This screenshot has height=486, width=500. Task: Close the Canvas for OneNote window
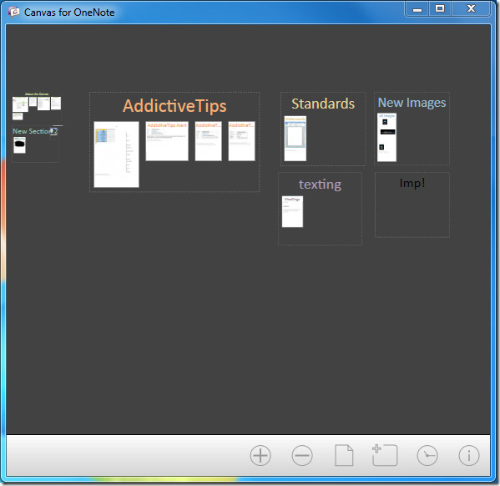[x=471, y=8]
